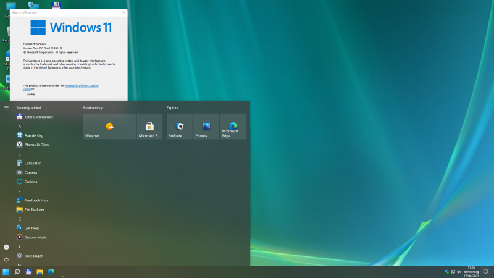The height and width of the screenshot is (278, 494).
Task: Expand the Start menu hamburger navigation
Action: coord(6,107)
